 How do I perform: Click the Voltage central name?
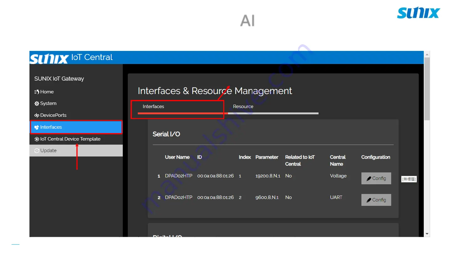point(338,176)
